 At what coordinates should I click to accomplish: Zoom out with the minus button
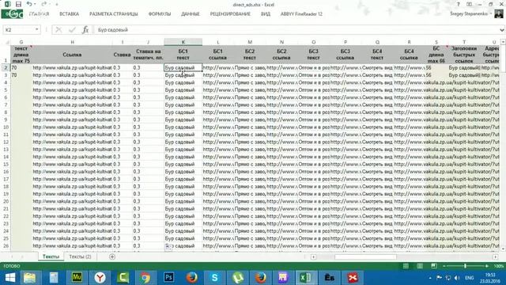pos(444,266)
